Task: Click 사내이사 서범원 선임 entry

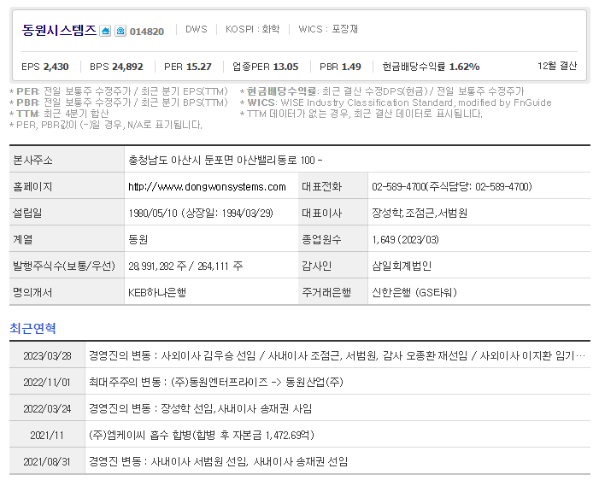Action: click(219, 462)
